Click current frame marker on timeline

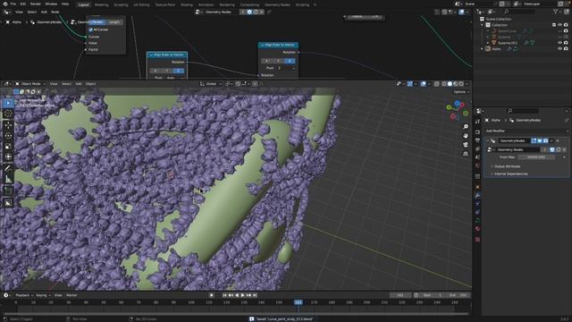(x=298, y=302)
